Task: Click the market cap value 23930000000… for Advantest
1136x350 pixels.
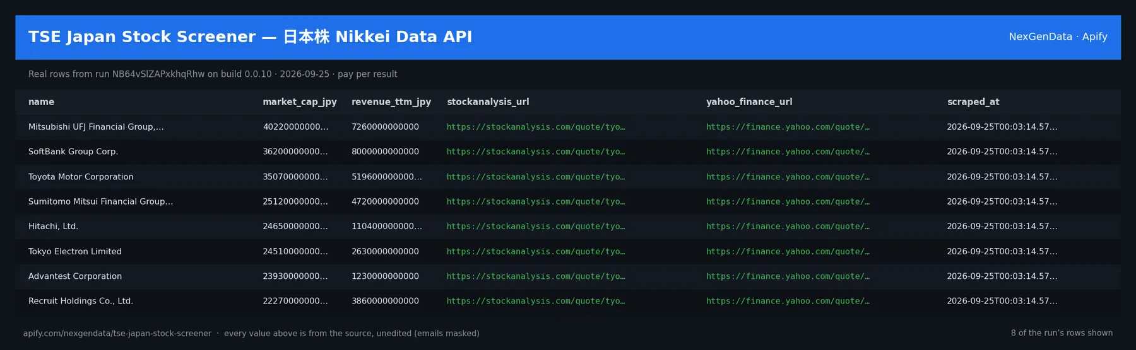Action: coord(295,276)
